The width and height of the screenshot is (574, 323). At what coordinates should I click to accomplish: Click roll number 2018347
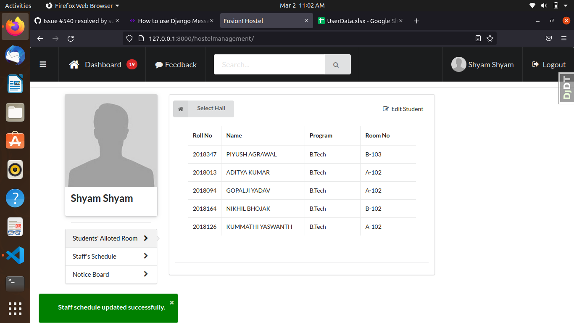click(205, 154)
